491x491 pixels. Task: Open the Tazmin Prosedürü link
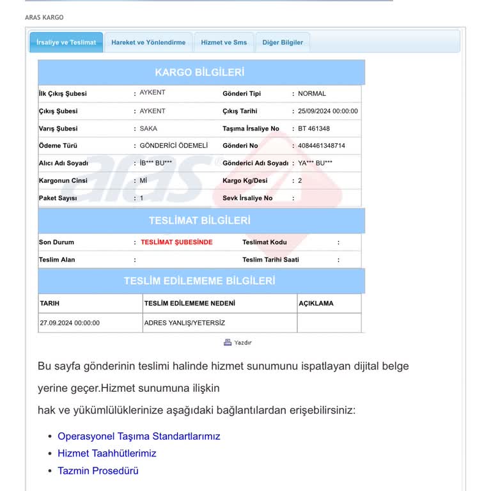pos(98,471)
